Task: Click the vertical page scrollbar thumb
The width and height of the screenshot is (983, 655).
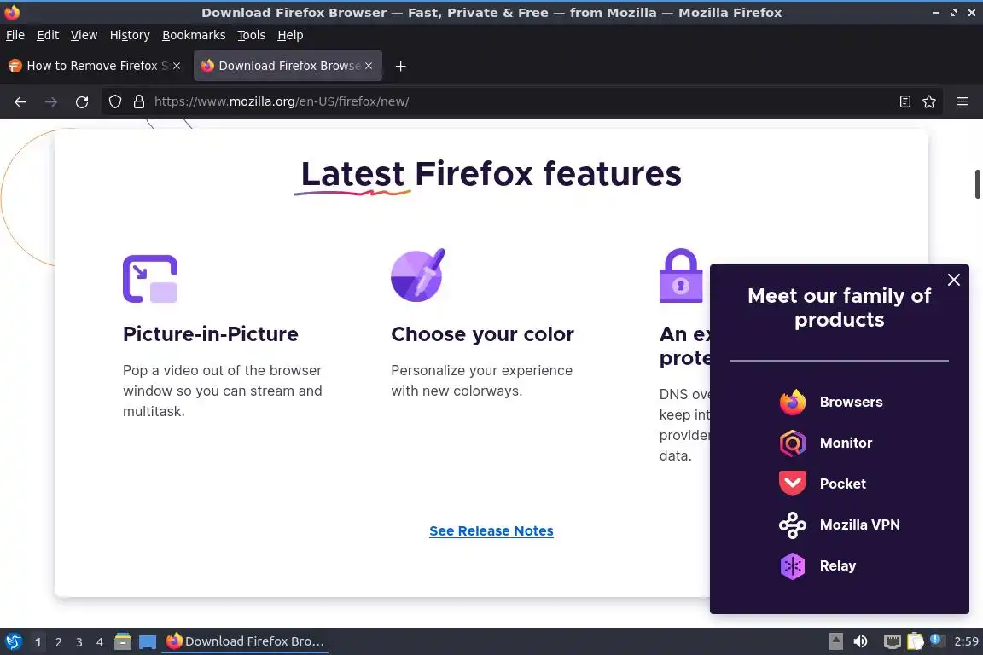Action: 977,183
